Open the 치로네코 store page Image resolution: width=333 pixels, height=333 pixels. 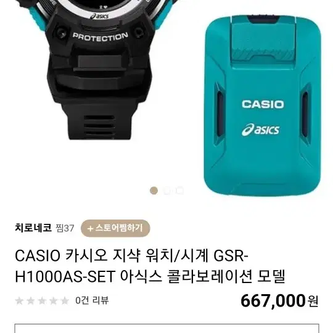[33, 228]
